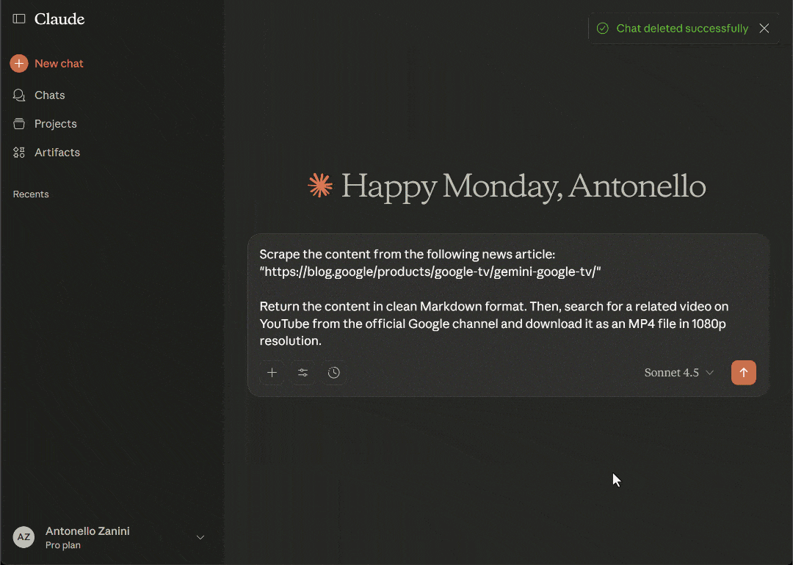Open the Antonello Zanini Pro plan menu
The image size is (793, 565).
[x=87, y=537]
